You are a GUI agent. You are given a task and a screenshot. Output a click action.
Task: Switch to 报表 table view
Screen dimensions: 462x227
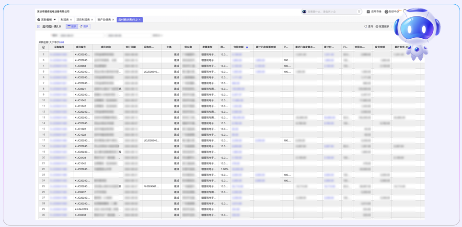tap(72, 27)
